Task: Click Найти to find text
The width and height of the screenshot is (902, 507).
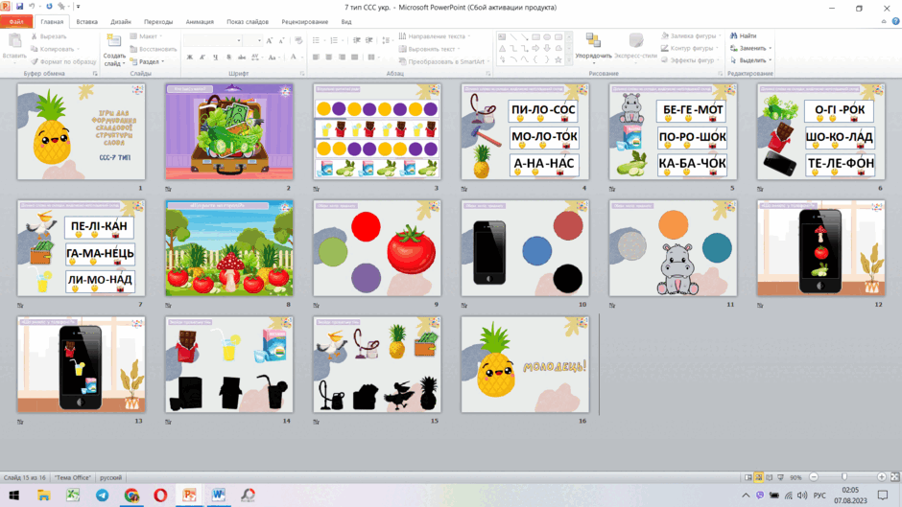Action: (x=744, y=35)
